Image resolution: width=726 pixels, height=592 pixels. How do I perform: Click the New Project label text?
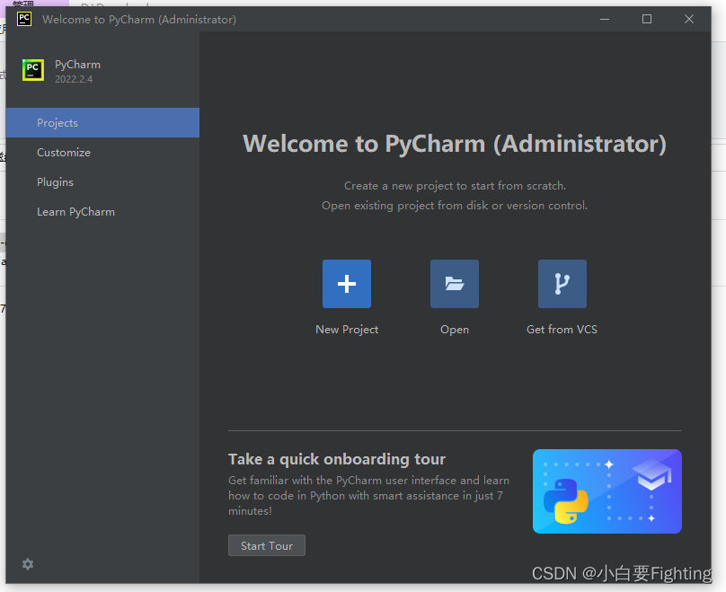click(347, 330)
